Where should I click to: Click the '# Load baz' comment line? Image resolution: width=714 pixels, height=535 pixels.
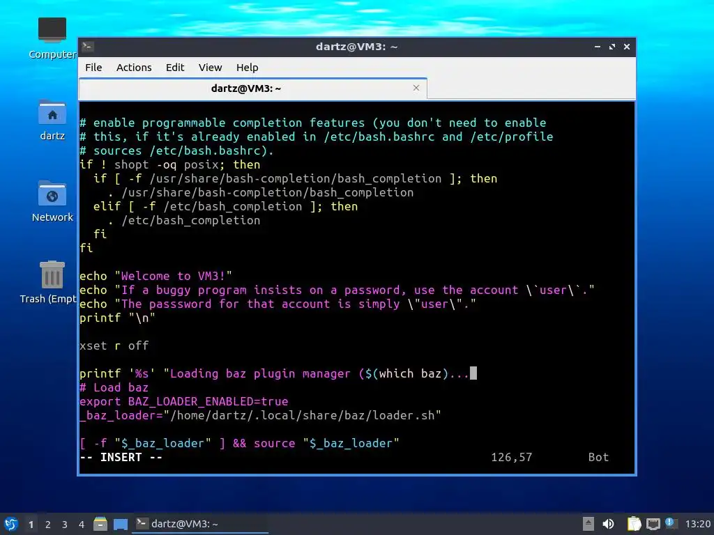click(x=114, y=387)
